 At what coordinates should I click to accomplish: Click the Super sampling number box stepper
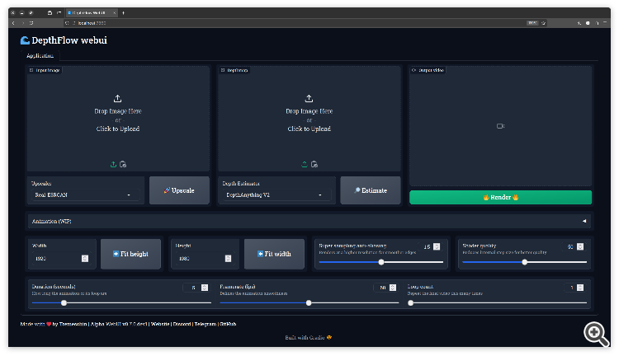click(x=437, y=246)
